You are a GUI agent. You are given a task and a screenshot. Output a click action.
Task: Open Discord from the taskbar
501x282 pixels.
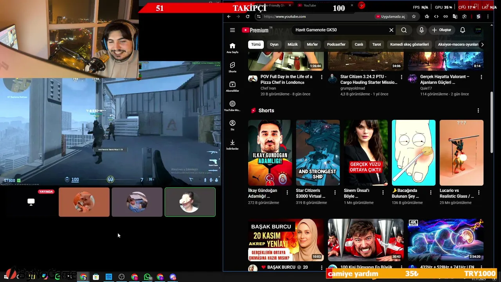(173, 277)
